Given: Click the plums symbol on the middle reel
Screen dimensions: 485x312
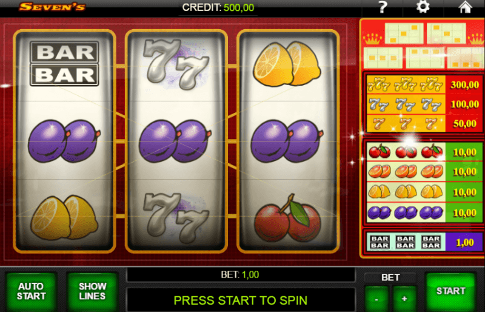Looking at the screenshot, I should coord(175,141).
